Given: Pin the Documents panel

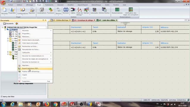Looking at the screenshot, I should [43, 20].
